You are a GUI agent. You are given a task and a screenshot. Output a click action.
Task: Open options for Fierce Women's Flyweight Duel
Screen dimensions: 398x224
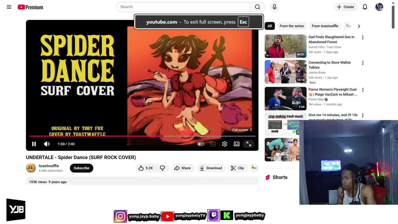363,90
